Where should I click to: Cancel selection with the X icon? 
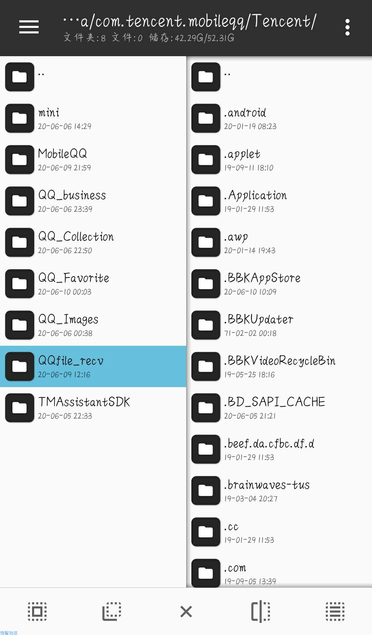point(186,612)
